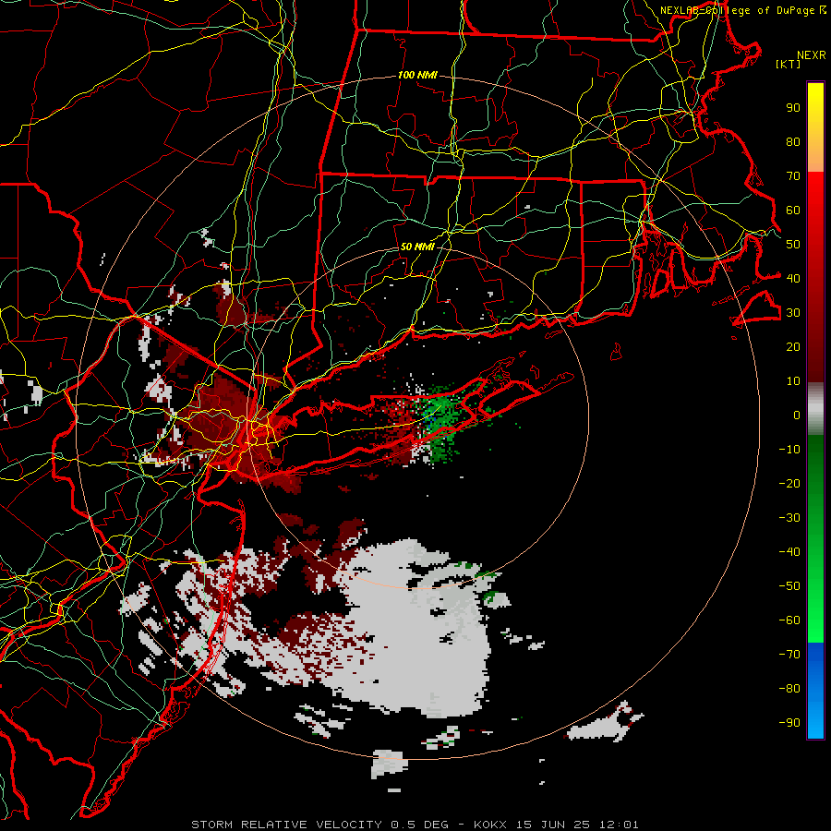831x831 pixels.
Task: Click the -70 value on velocity scale
Action: click(x=789, y=655)
